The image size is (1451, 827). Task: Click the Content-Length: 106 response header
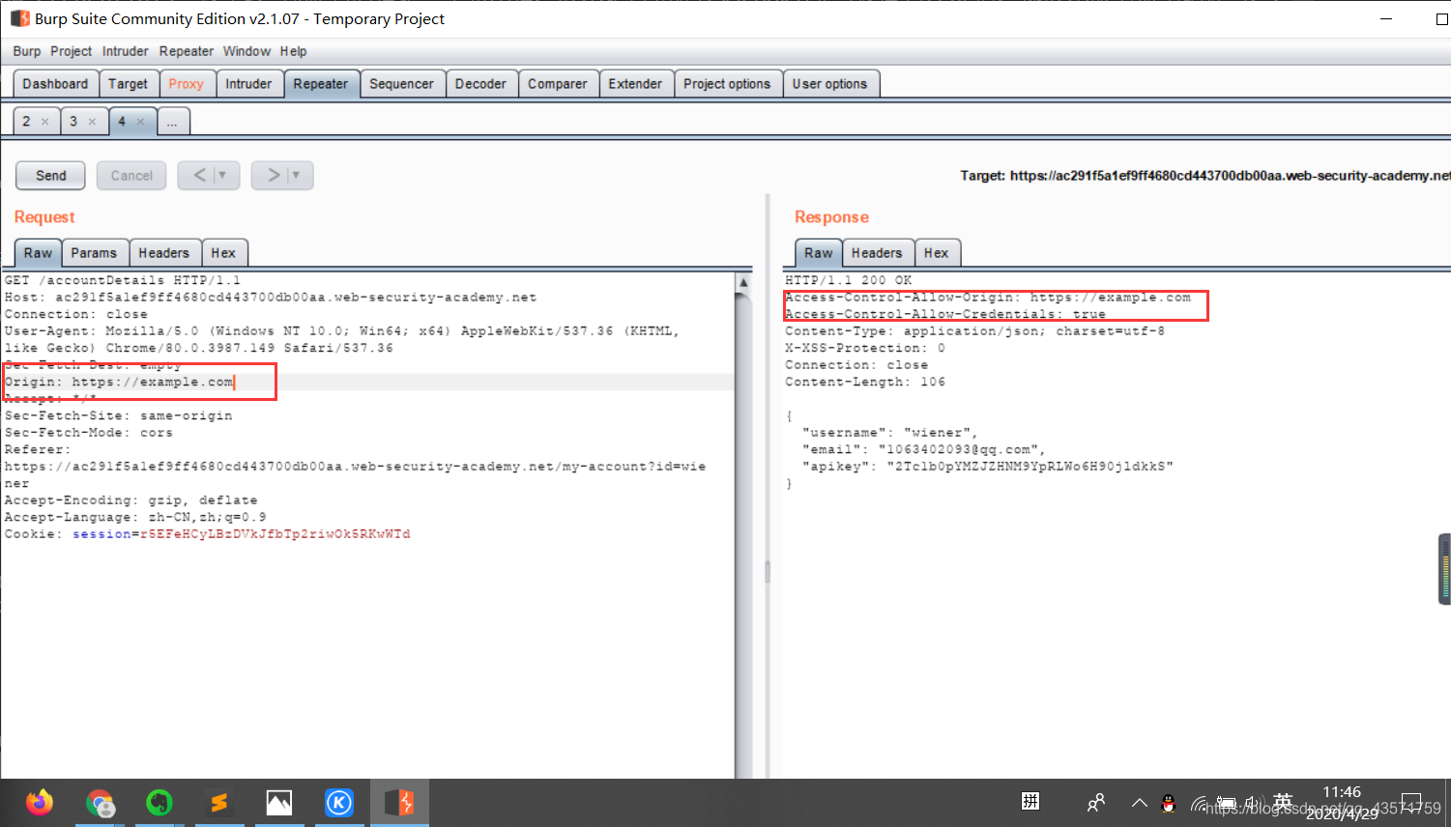click(x=865, y=383)
